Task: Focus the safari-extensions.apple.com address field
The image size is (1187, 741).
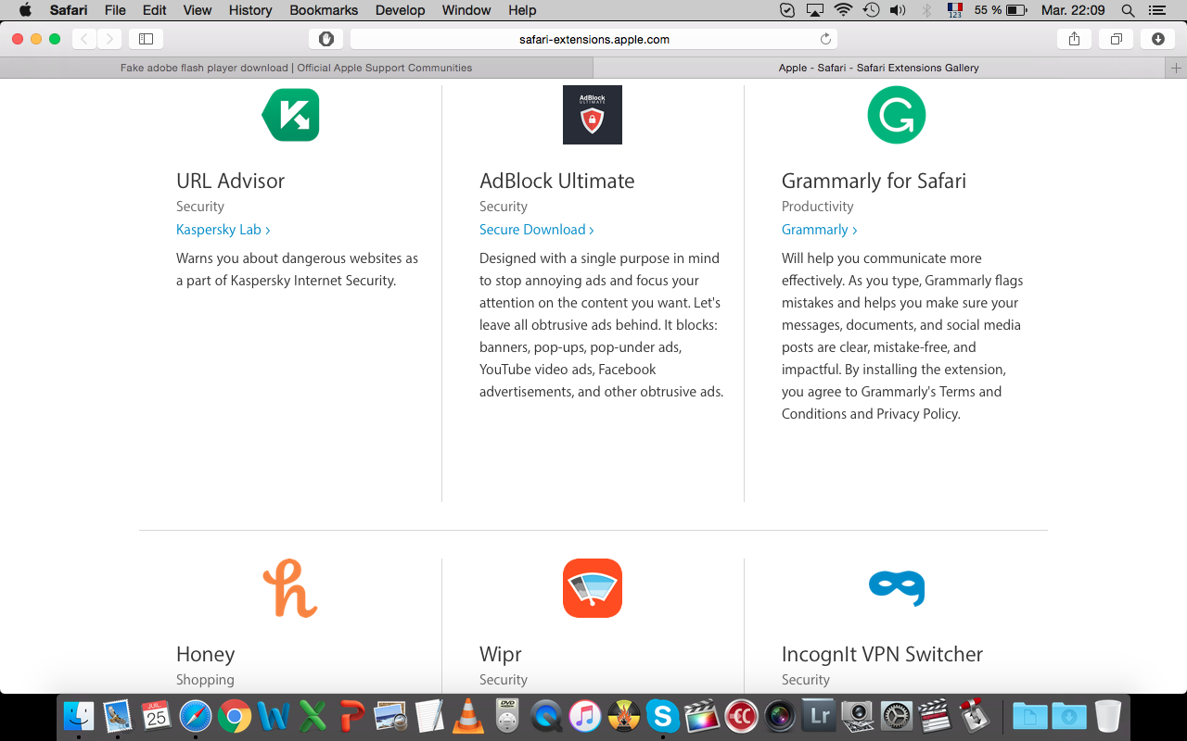Action: 593,39
